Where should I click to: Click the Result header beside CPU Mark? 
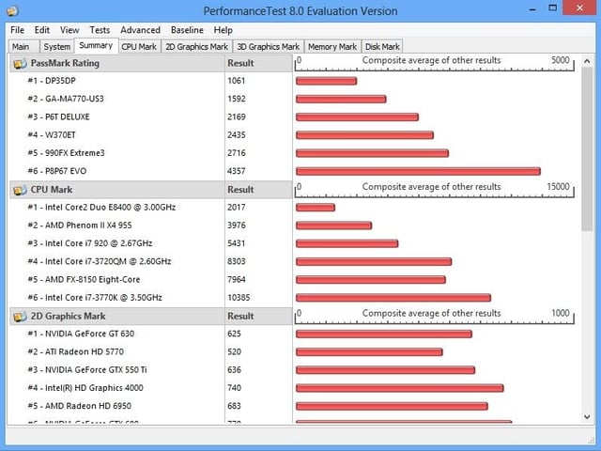258,190
